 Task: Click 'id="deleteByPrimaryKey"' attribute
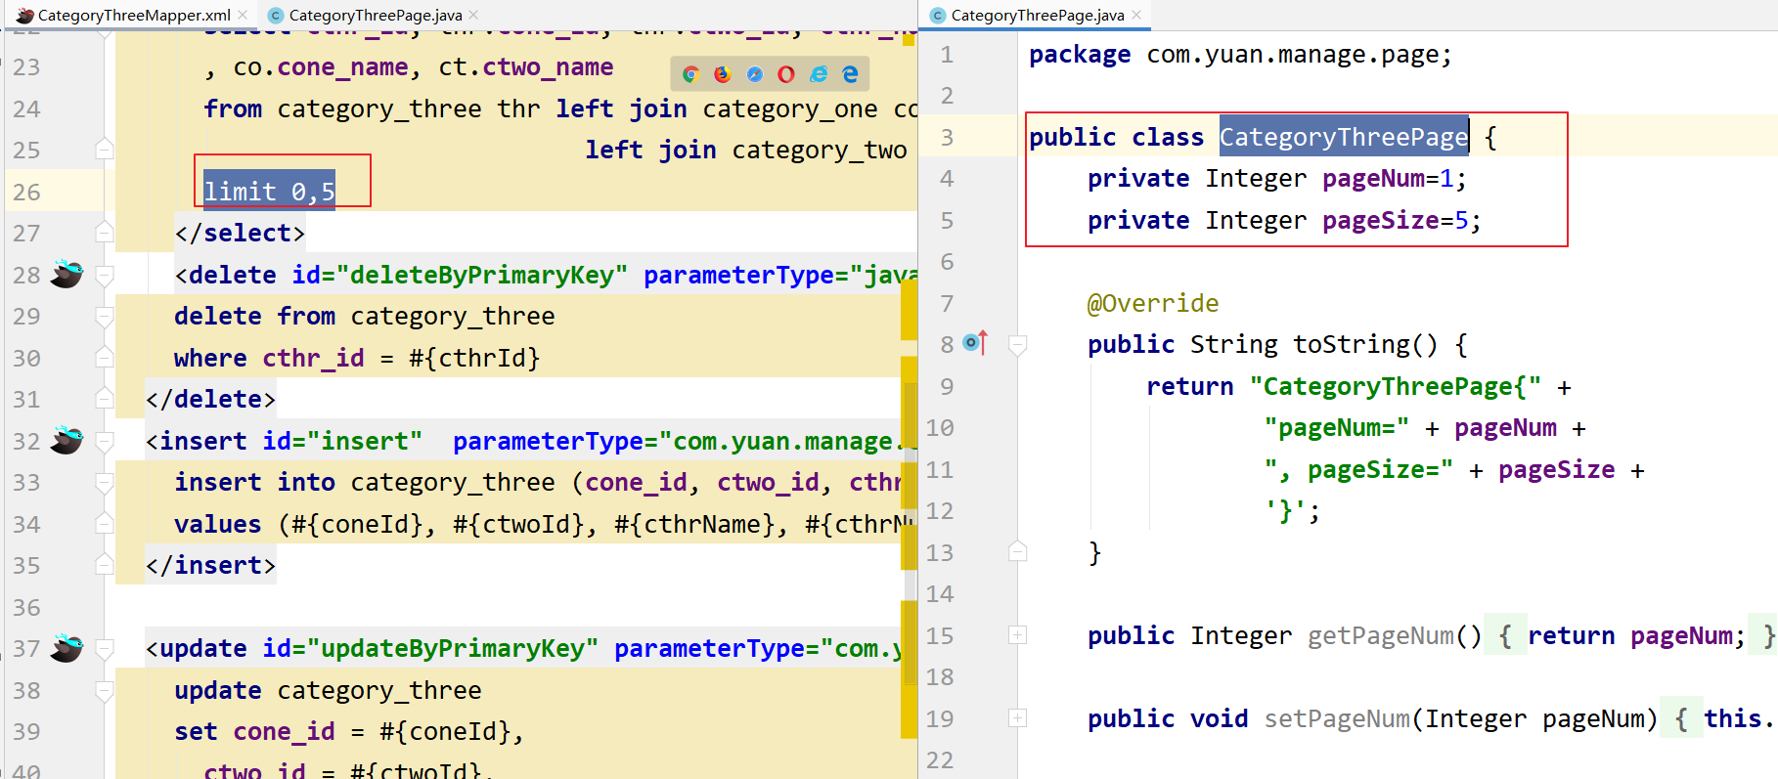pos(460,275)
